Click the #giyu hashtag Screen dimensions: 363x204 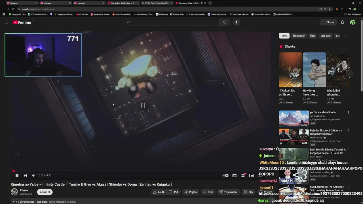coord(52,202)
